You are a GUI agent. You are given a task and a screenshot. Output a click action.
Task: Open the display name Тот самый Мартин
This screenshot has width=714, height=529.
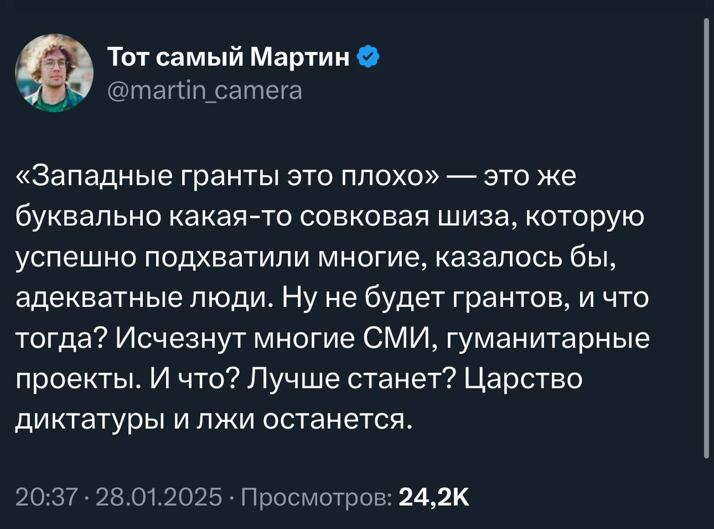coord(229,57)
